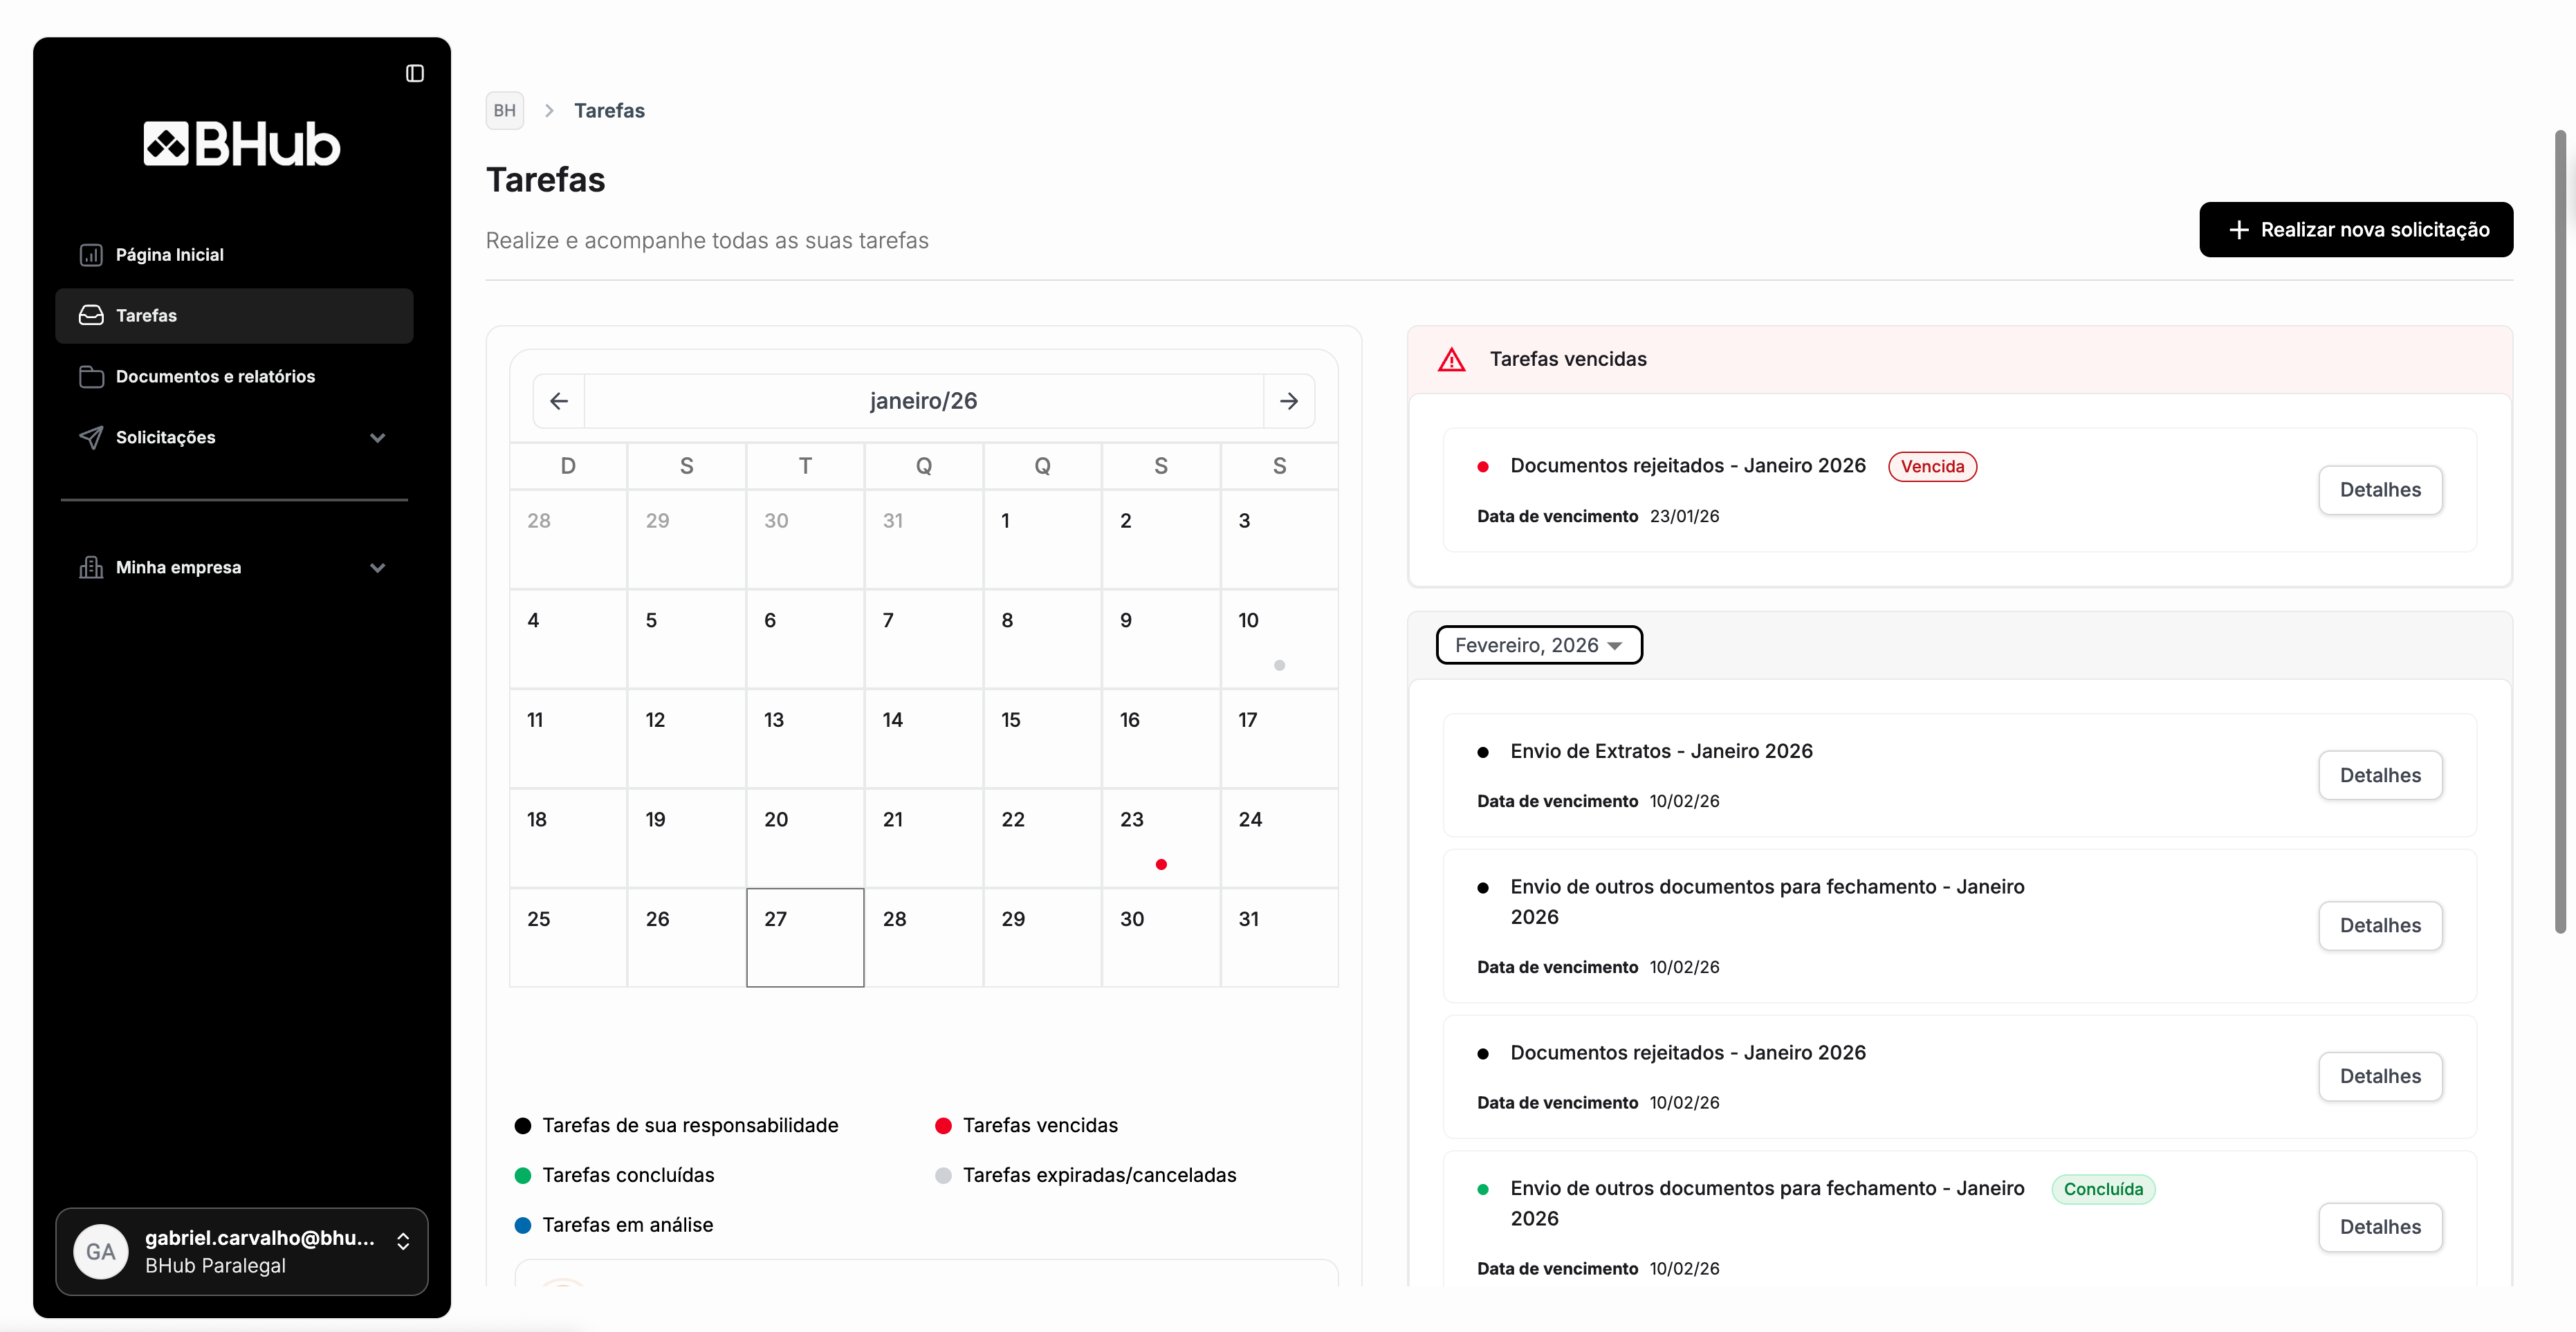Screen dimensions: 2576x1332
Task: Select day 27 in the calendar
Action: click(804, 937)
